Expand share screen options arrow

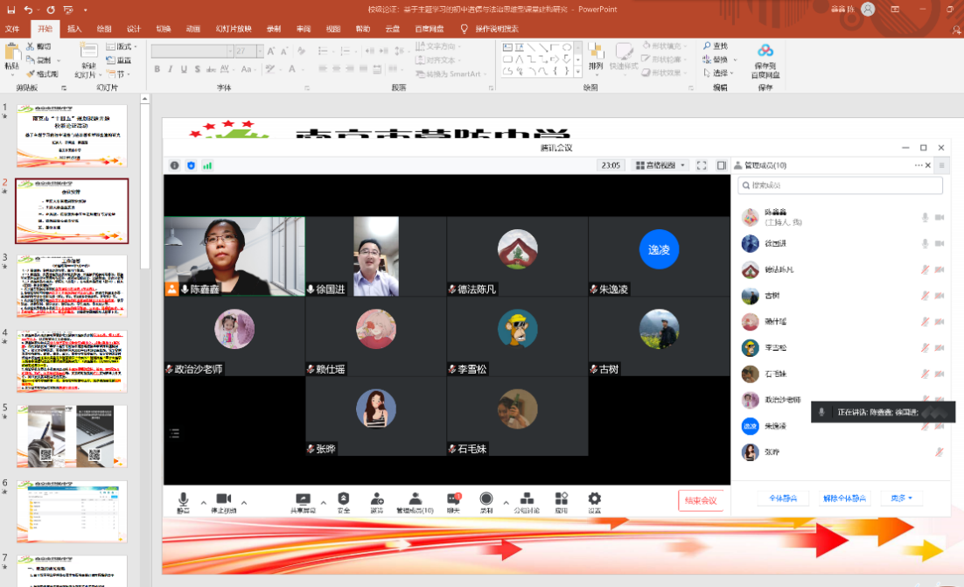pyautogui.click(x=324, y=503)
